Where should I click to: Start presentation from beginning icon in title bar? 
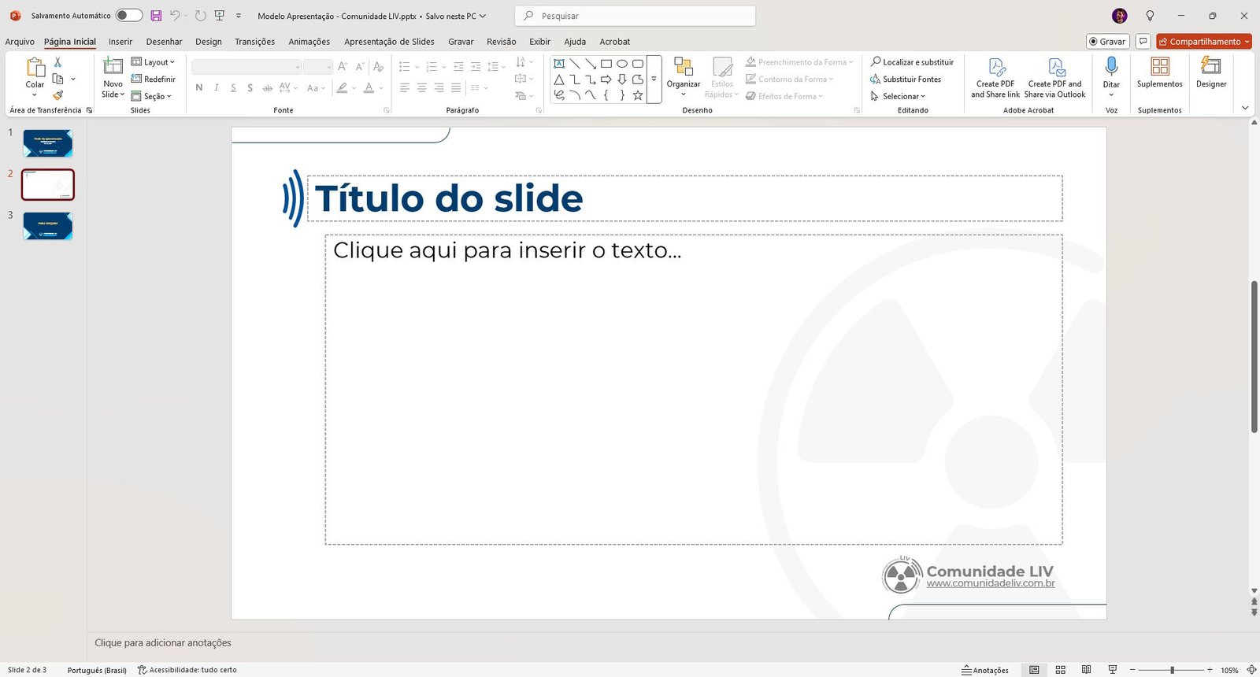(220, 16)
